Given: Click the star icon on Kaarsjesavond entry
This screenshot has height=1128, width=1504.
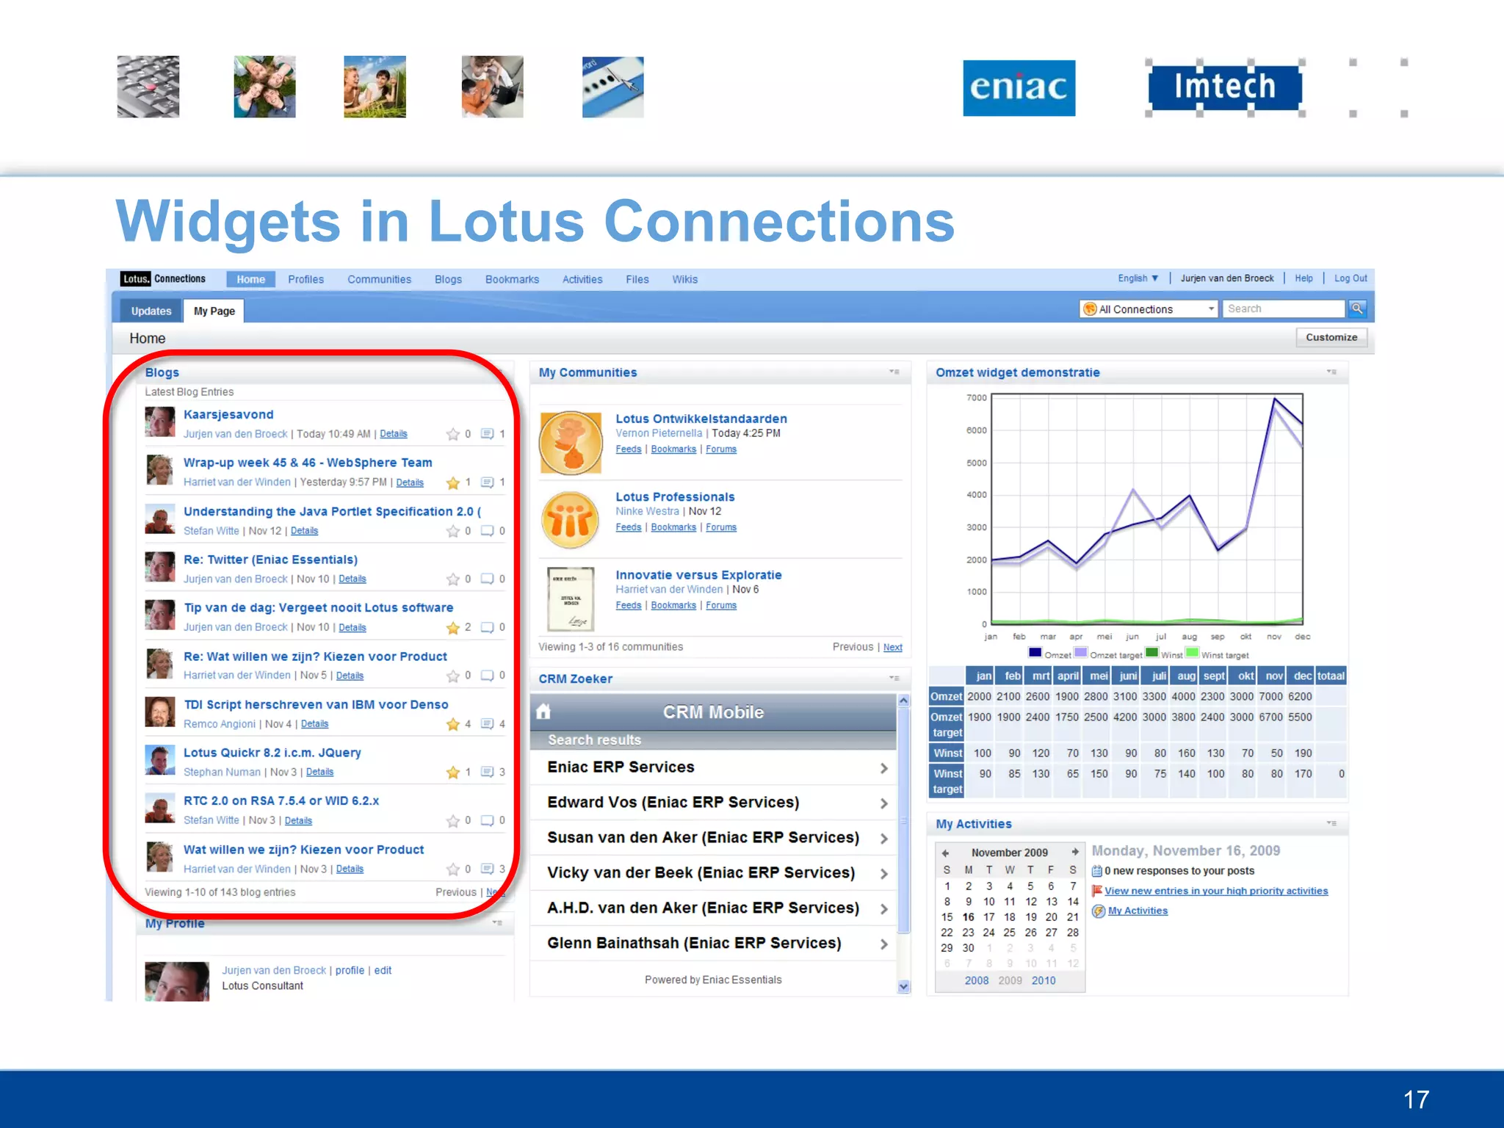Looking at the screenshot, I should (x=453, y=434).
